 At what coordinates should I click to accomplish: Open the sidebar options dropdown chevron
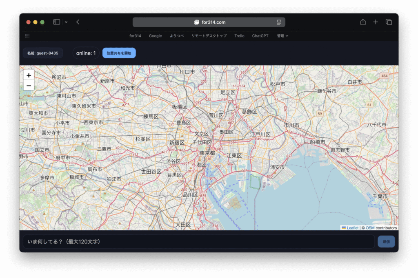[66, 22]
